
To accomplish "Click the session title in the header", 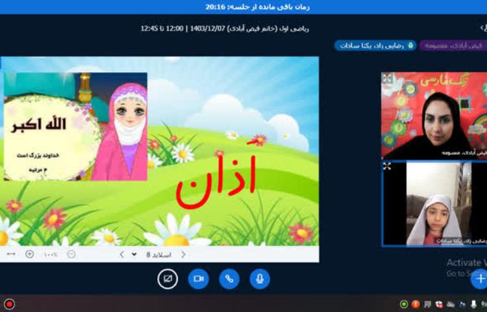I will pyautogui.click(x=225, y=29).
